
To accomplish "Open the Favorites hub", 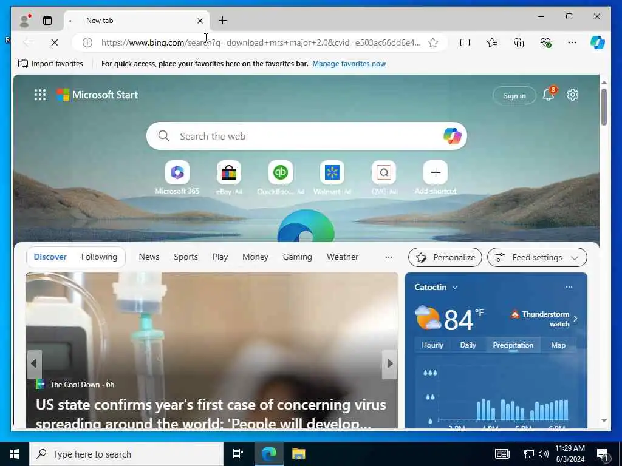I will click(x=492, y=42).
